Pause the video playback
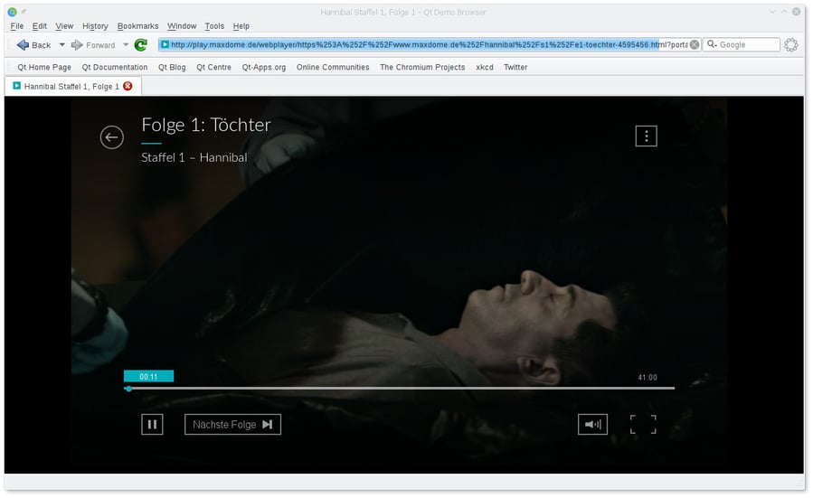813x498 pixels. [x=152, y=424]
